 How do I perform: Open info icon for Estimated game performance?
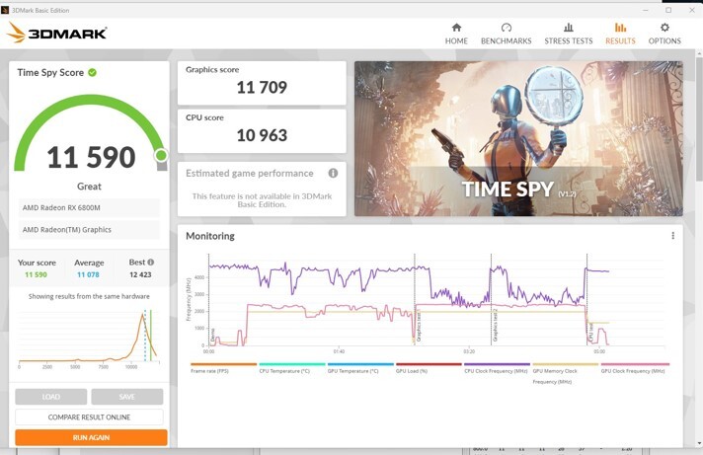333,173
